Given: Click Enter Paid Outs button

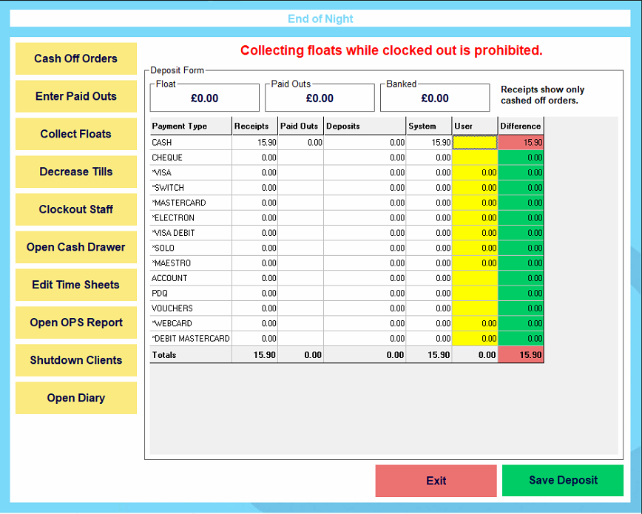Looking at the screenshot, I should [x=75, y=96].
